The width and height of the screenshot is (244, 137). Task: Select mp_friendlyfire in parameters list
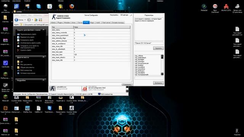[x=140, y=73]
